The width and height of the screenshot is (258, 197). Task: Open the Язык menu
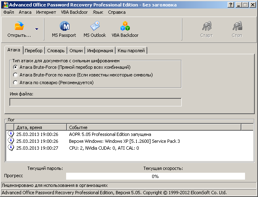click(x=98, y=12)
